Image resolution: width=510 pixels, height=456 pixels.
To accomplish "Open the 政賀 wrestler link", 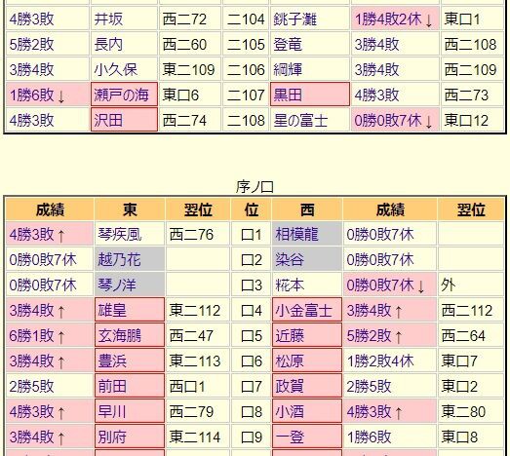I will [290, 387].
